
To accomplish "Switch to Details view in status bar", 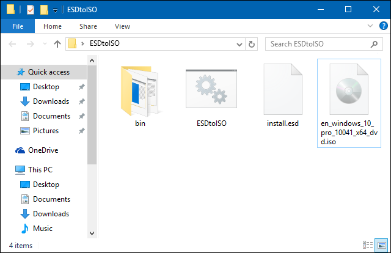I will pos(368,245).
